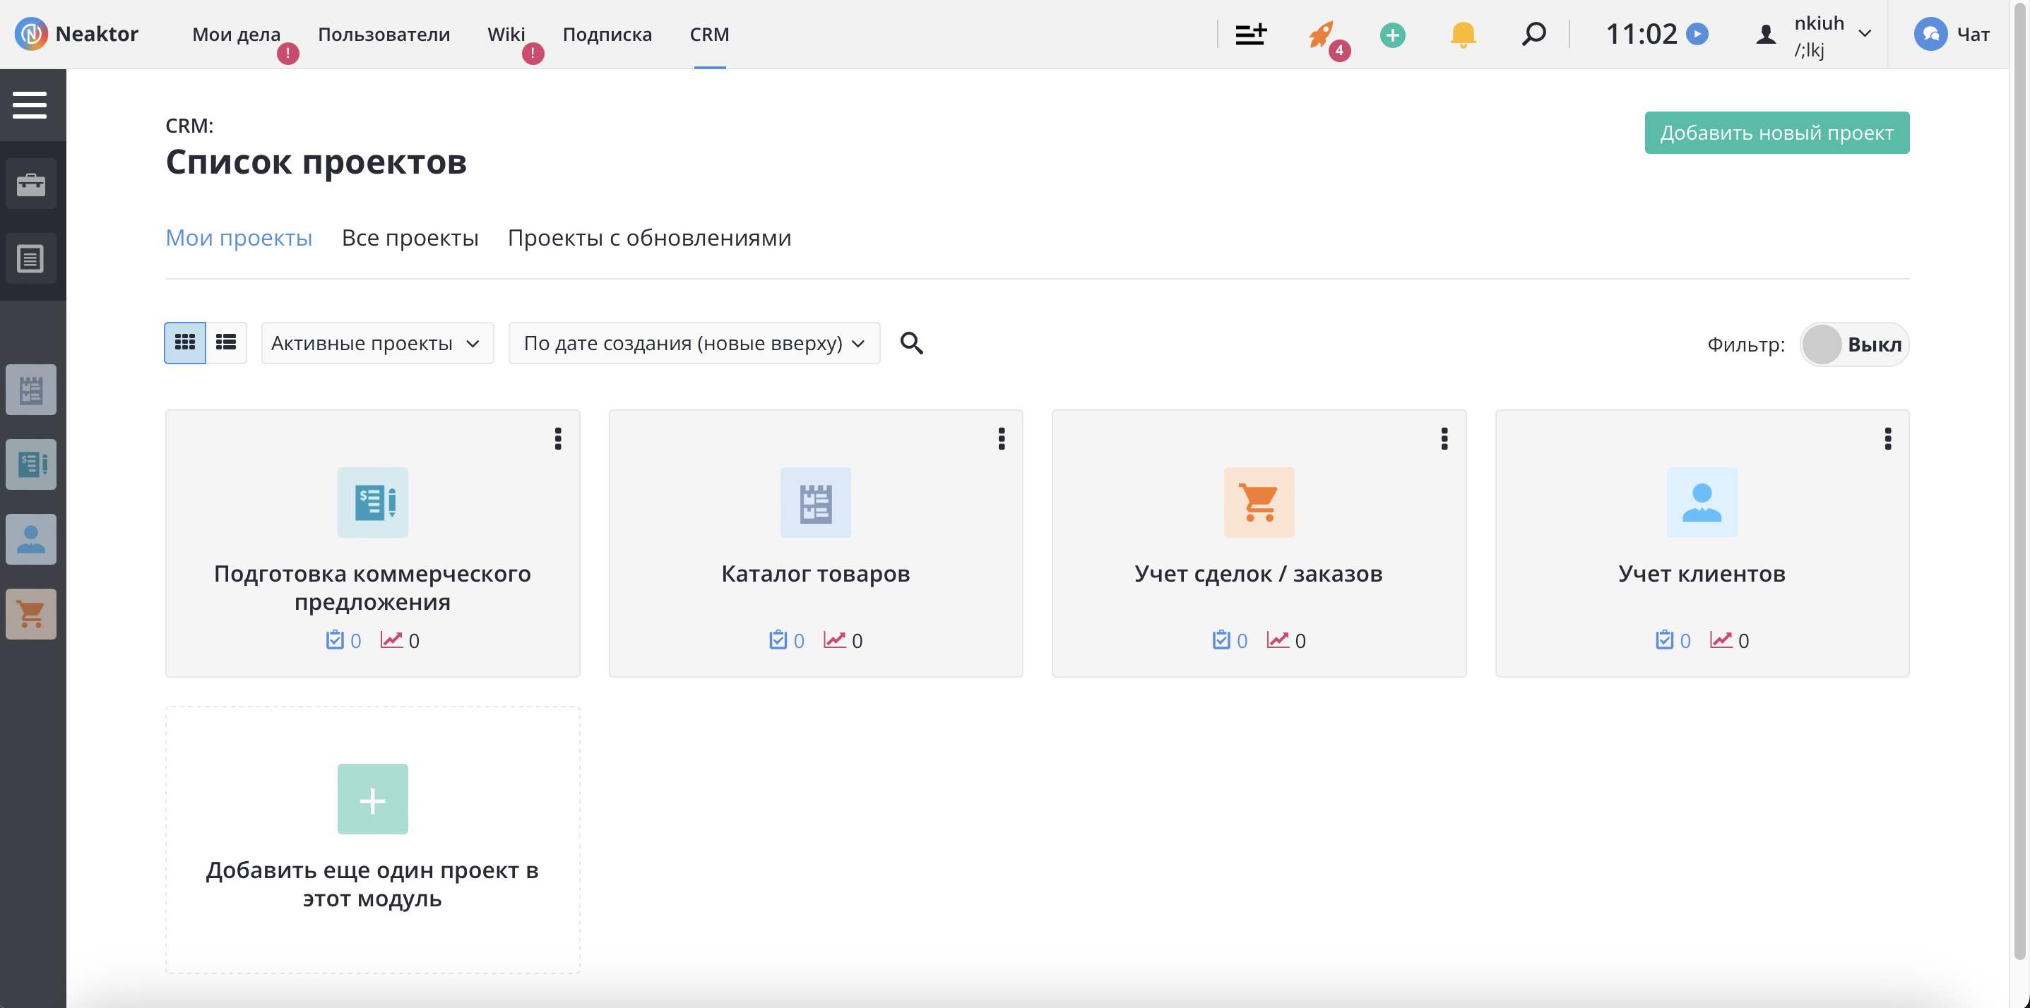Image resolution: width=2030 pixels, height=1008 pixels.
Task: Click the Добавить новый проект button
Action: point(1776,132)
